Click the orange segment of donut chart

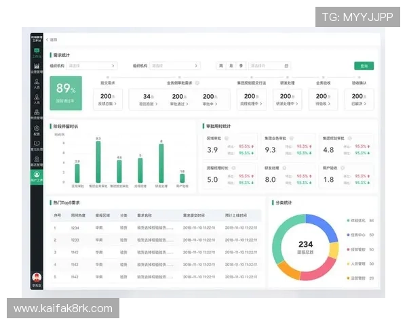tap(289, 270)
